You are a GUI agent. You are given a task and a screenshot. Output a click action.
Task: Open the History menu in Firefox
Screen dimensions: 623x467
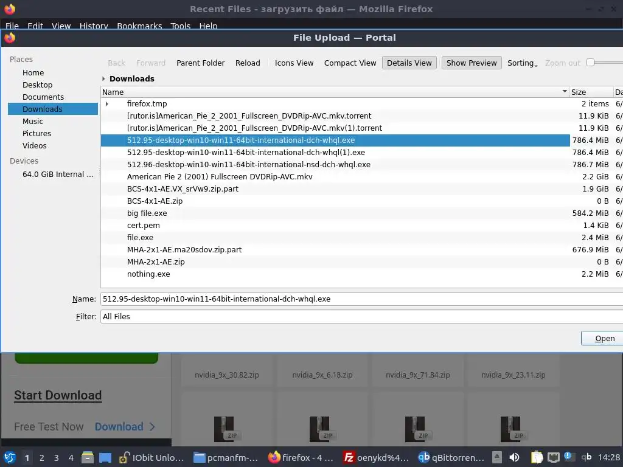94,26
